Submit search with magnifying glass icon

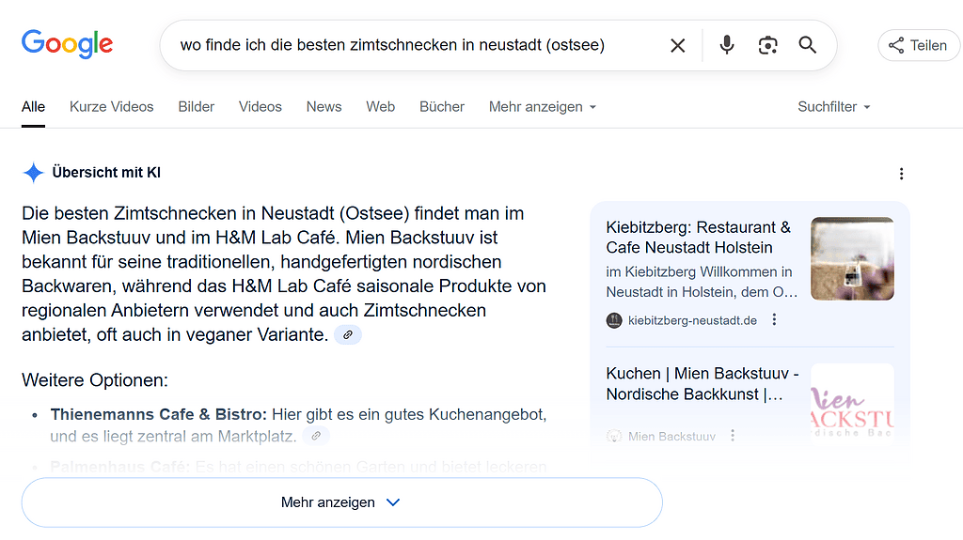click(807, 45)
